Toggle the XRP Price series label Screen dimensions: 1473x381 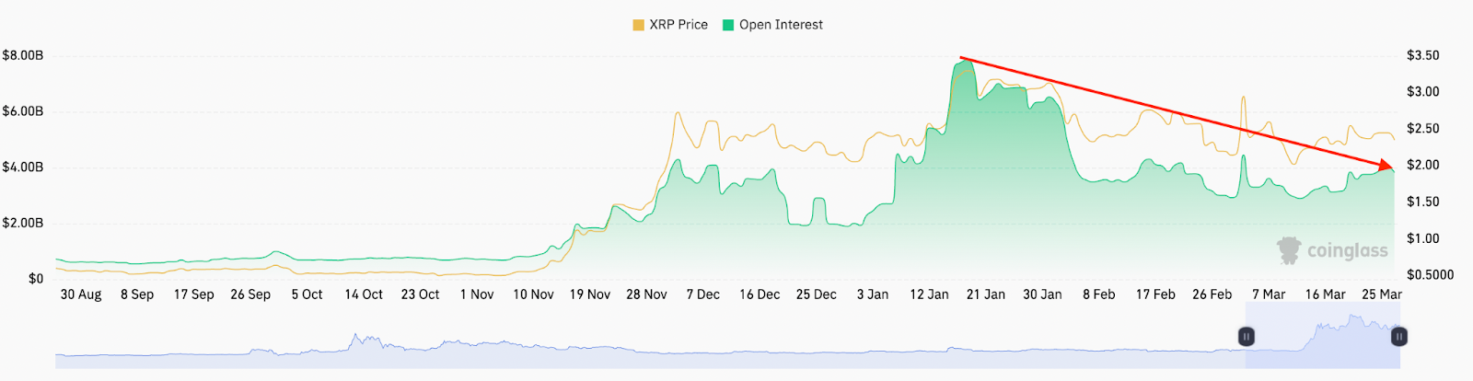point(679,25)
